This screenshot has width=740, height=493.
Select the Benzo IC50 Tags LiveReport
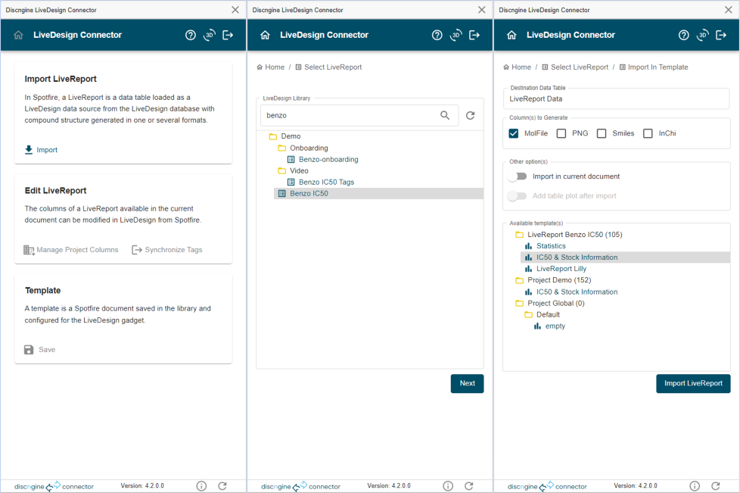(x=326, y=183)
